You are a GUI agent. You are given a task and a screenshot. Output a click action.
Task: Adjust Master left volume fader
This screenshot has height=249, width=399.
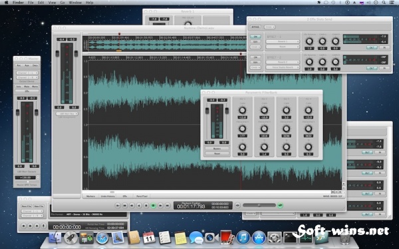pos(17,112)
